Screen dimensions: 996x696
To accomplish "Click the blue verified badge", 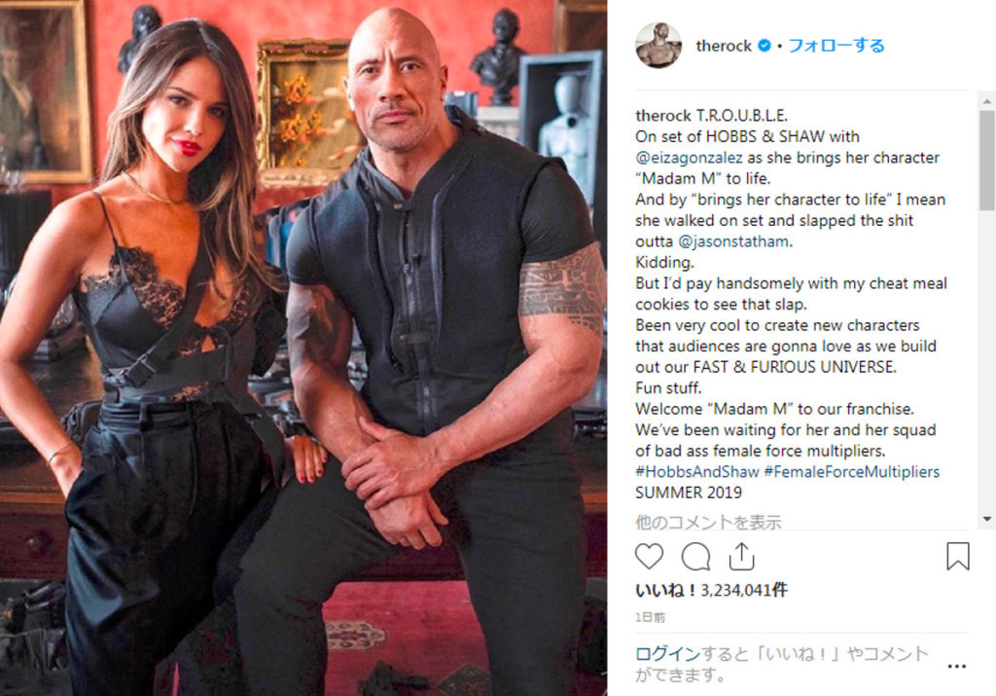I will [x=765, y=46].
